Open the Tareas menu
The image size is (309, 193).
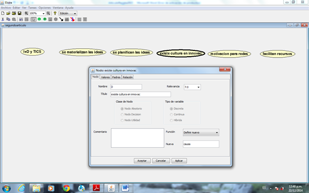(x=33, y=8)
